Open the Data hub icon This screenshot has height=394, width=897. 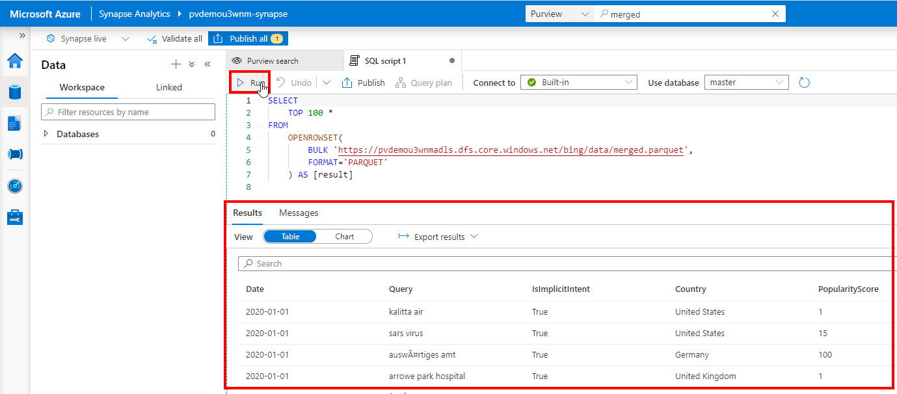click(x=15, y=92)
